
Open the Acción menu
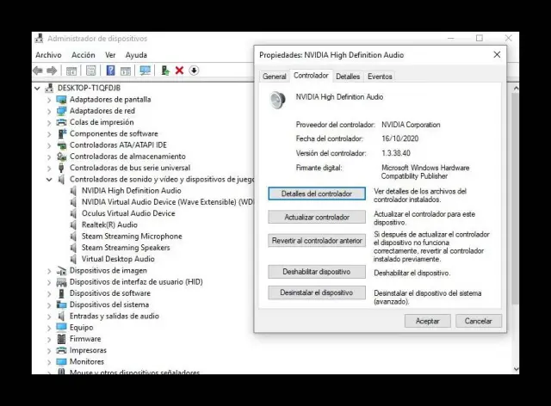84,55
